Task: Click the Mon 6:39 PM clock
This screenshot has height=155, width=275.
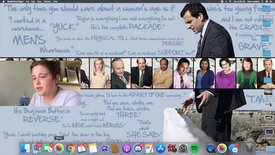Action: (x=239, y=1)
